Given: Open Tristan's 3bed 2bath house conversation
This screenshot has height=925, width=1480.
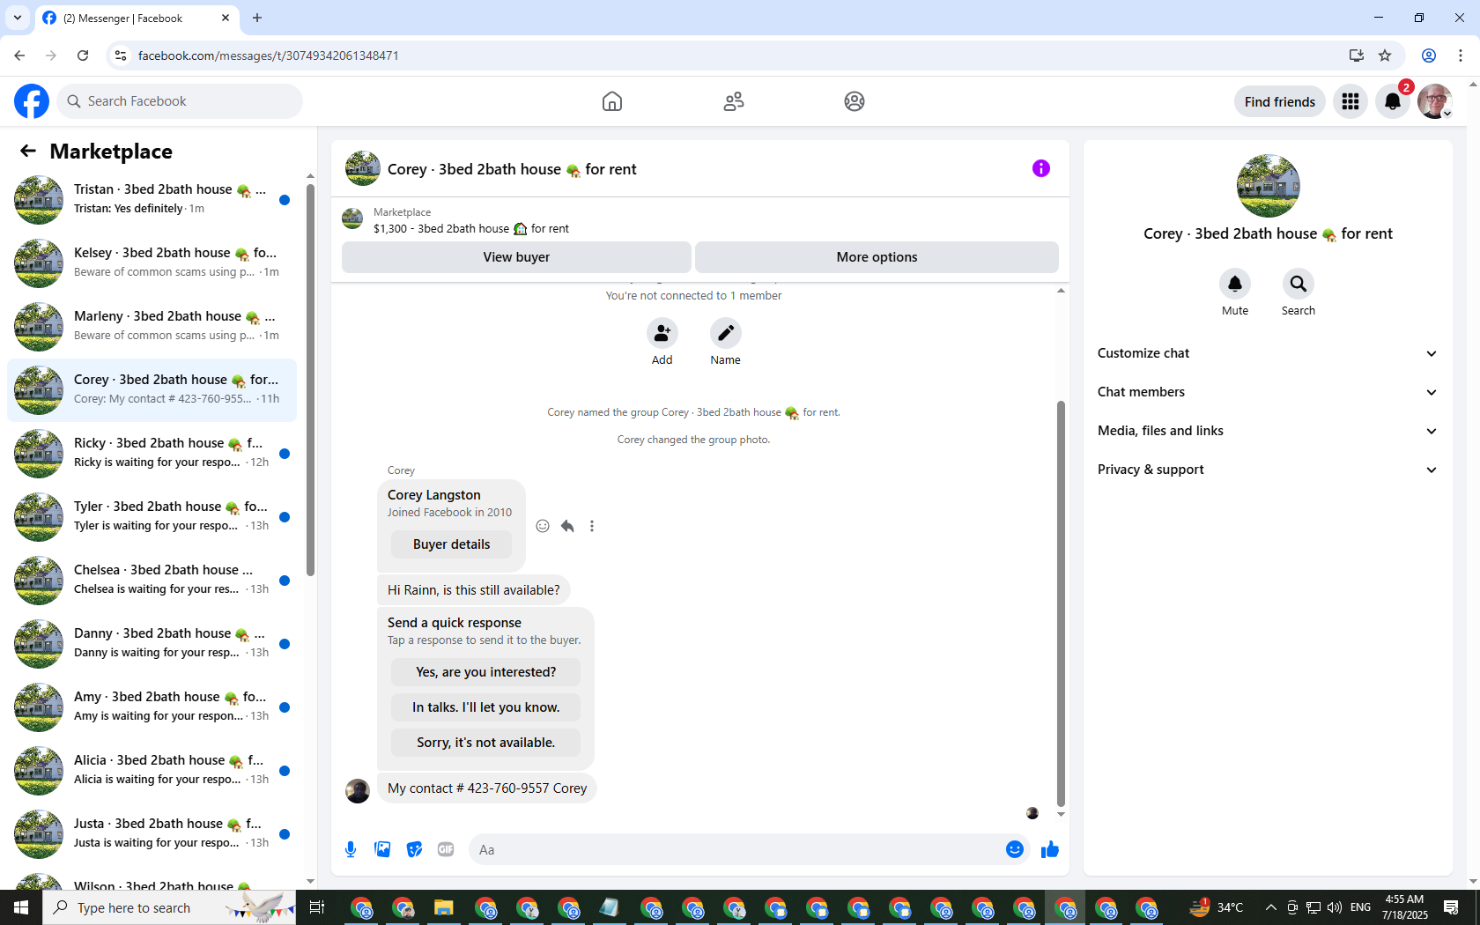Looking at the screenshot, I should (x=152, y=200).
